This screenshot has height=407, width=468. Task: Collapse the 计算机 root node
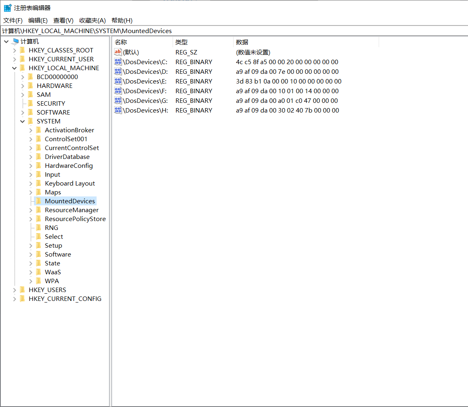6,42
